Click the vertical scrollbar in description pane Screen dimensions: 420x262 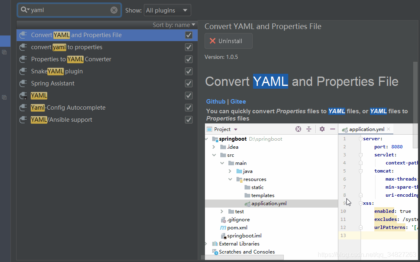point(415,105)
